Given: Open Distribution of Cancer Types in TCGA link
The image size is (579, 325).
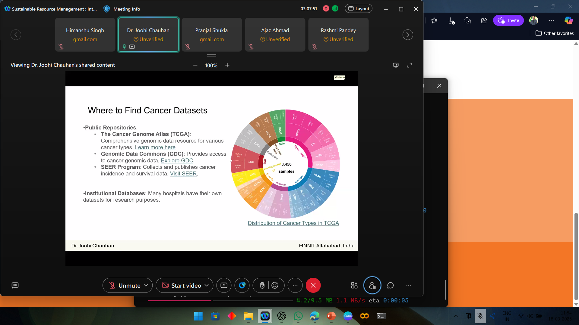Looking at the screenshot, I should (x=293, y=223).
